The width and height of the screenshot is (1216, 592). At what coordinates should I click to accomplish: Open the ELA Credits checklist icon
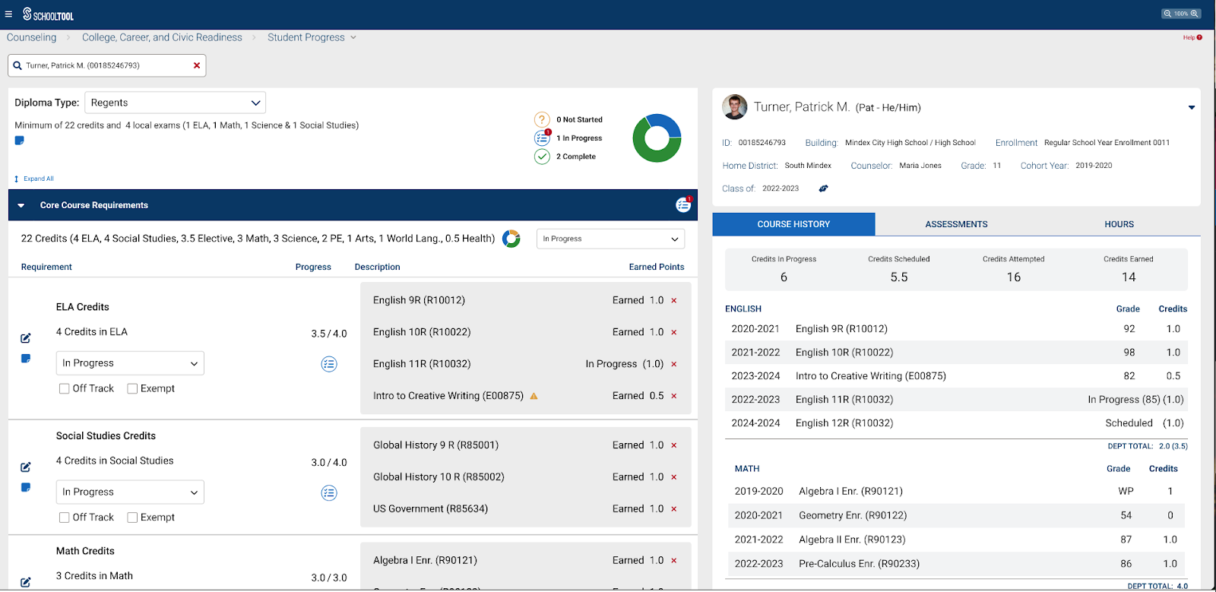point(329,364)
